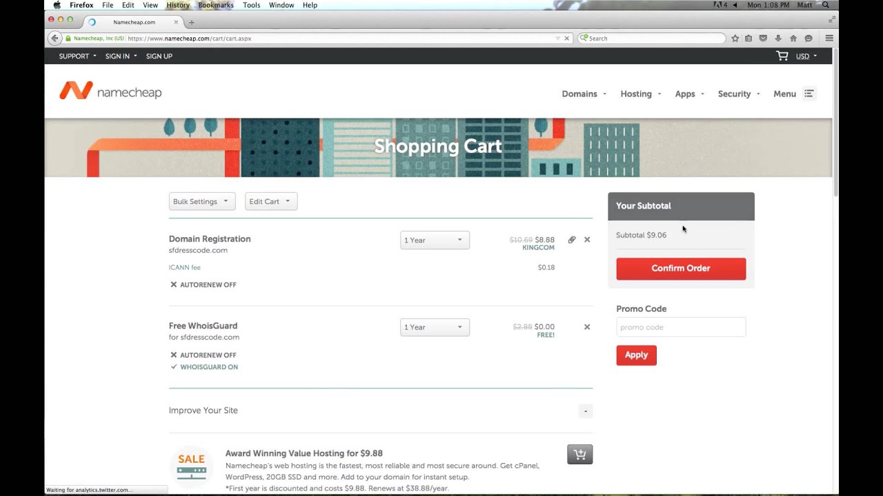Open the Apps navigation menu
This screenshot has width=883, height=496.
(689, 94)
